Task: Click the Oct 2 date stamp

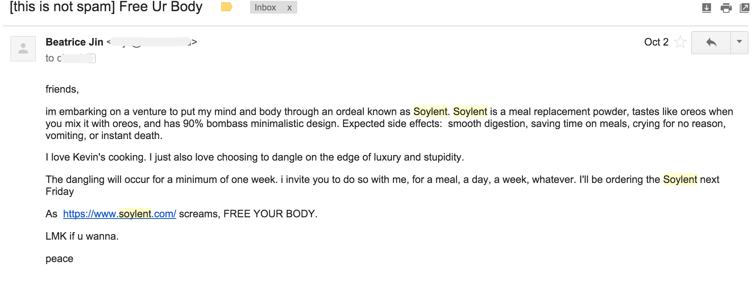Action: pyautogui.click(x=656, y=42)
